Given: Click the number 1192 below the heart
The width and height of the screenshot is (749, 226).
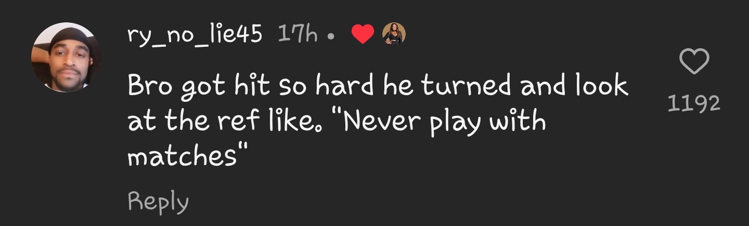Looking at the screenshot, I should click(694, 104).
